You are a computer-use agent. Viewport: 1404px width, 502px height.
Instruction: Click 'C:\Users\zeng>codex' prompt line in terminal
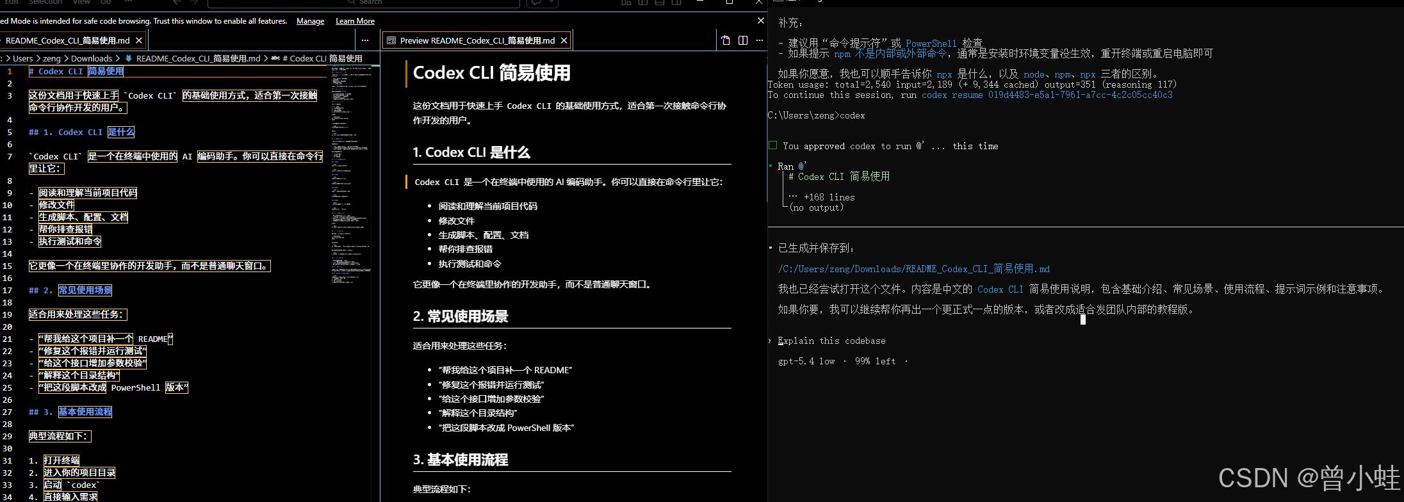[816, 115]
